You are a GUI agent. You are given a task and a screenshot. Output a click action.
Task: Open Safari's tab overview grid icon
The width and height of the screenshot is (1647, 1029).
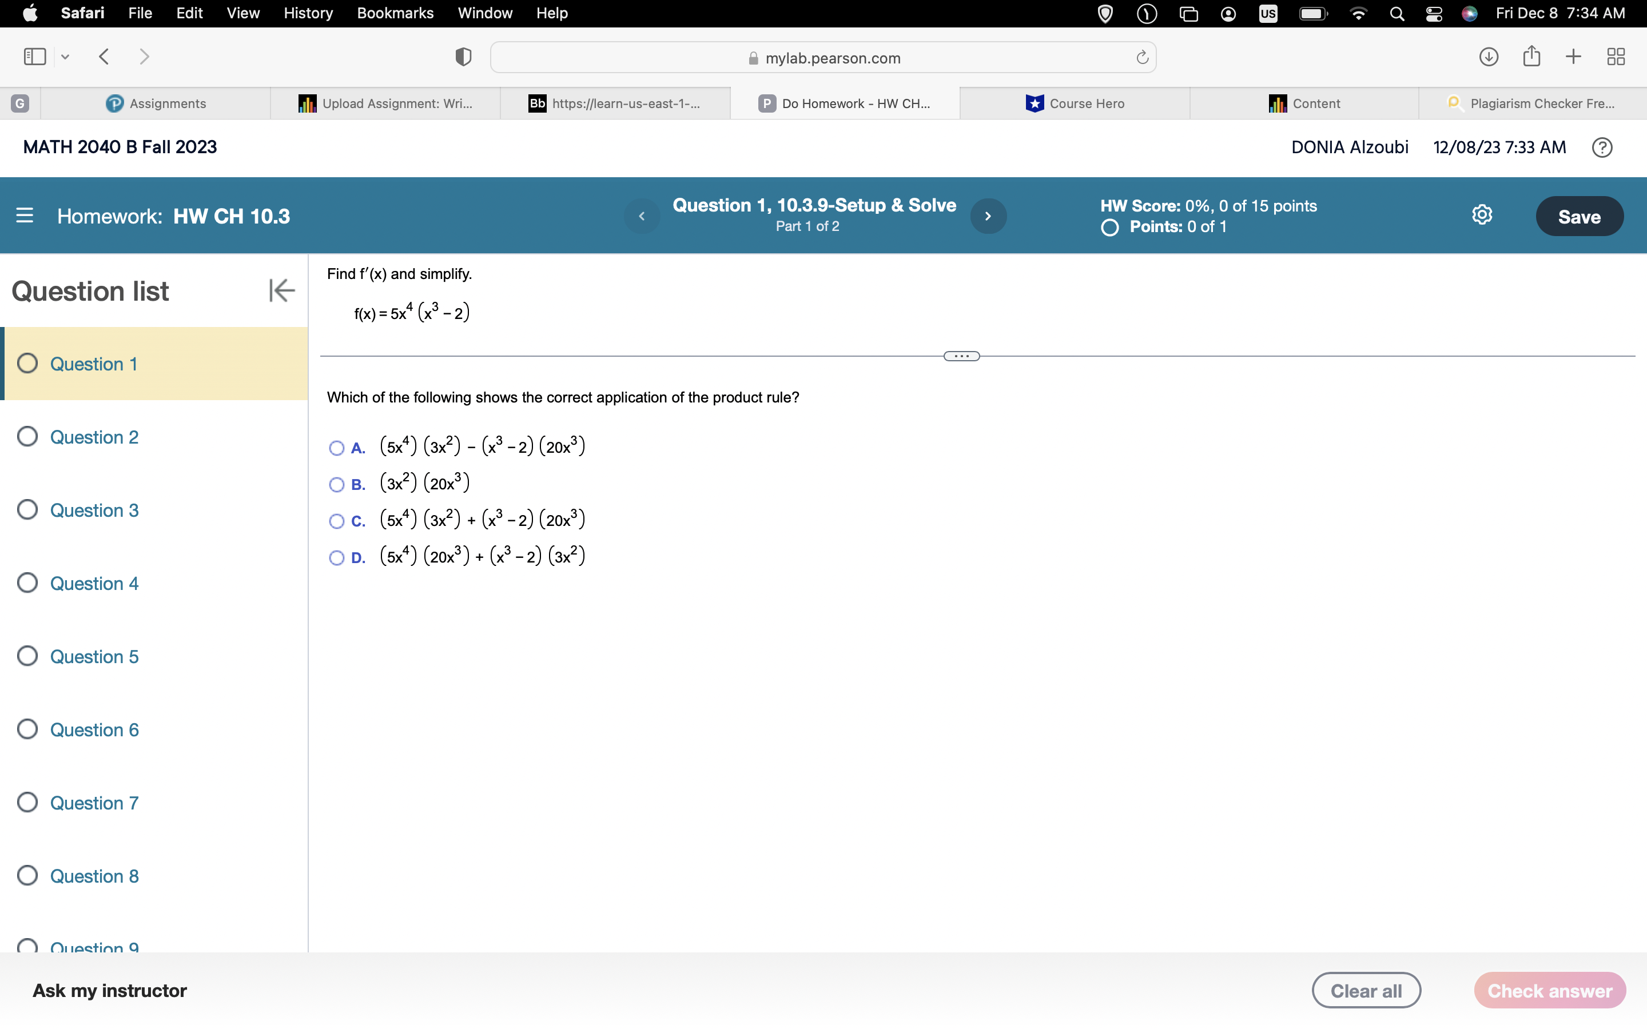pos(1615,57)
